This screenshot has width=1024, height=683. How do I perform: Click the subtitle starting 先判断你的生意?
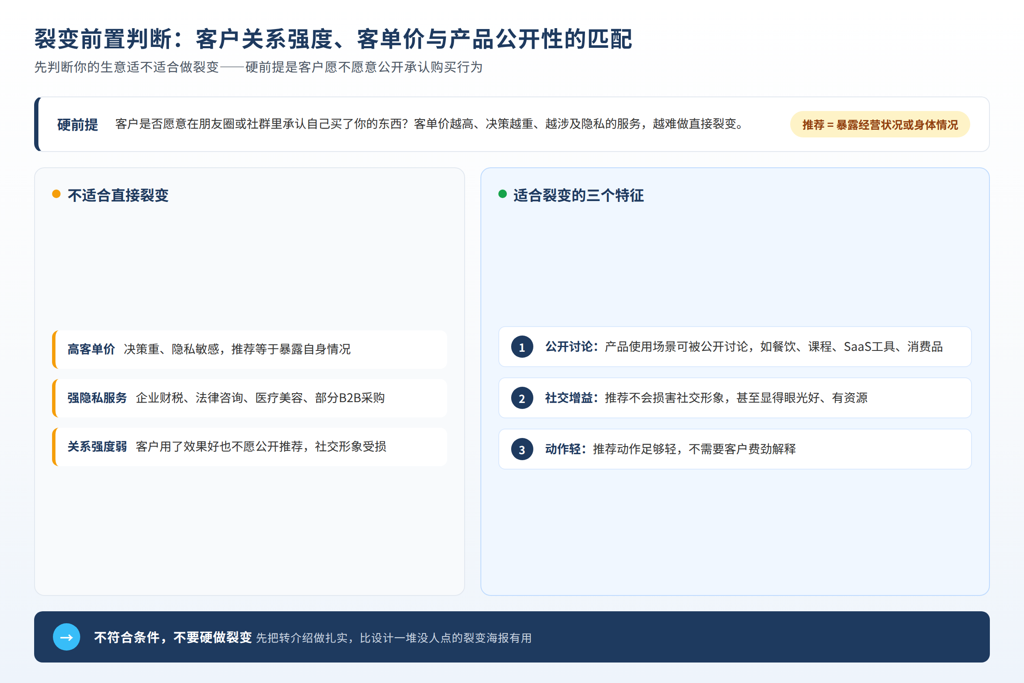(x=258, y=67)
